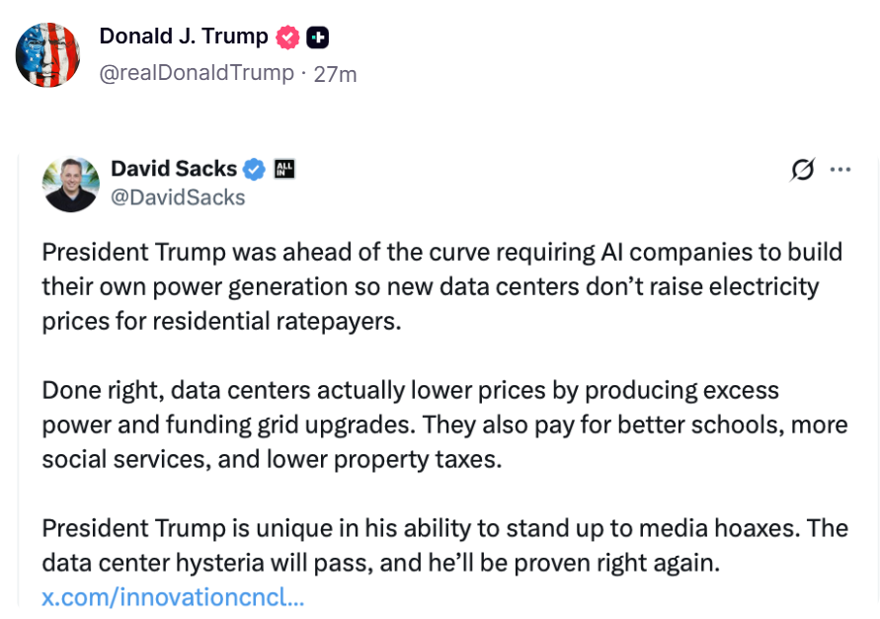Screen dimensions: 880x619
Task: Click the 'lower property taxes' line of text
Action: click(273, 460)
